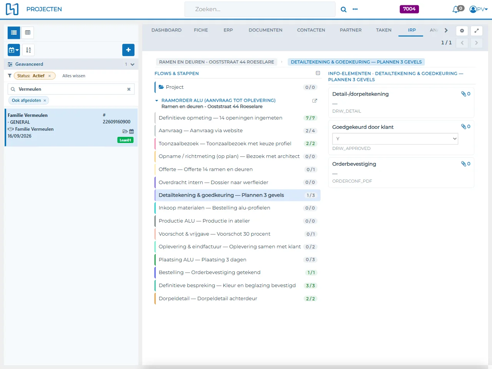Screen dimensions: 492x369
Task: Open Goedgekeurd door klant dropdown
Action: coord(395,139)
